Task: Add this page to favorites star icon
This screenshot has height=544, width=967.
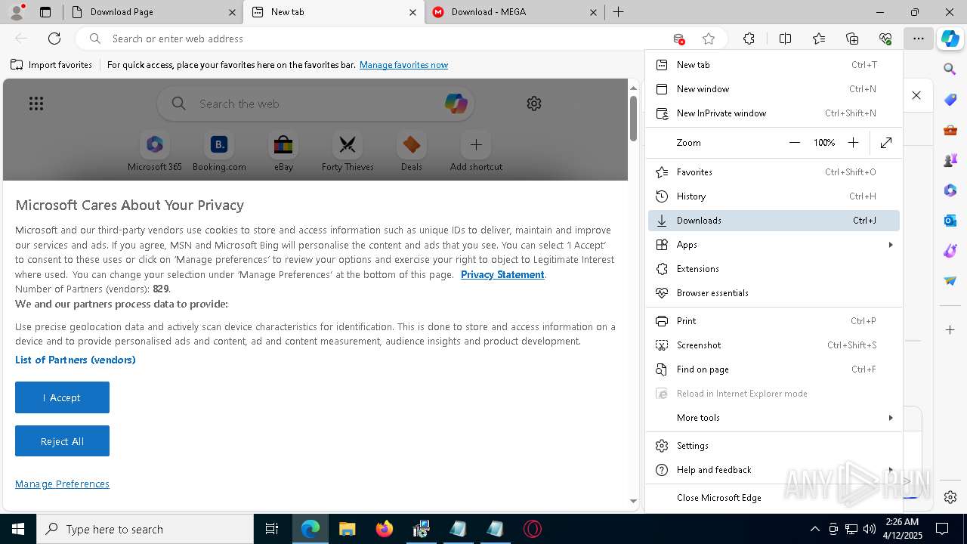Action: coord(709,39)
